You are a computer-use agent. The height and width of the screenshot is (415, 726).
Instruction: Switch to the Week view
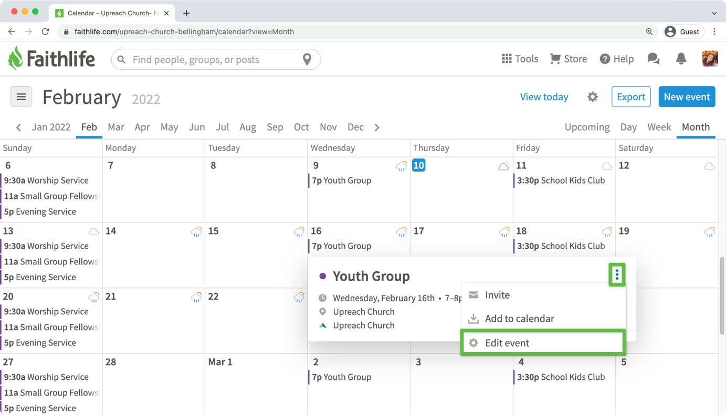(659, 127)
